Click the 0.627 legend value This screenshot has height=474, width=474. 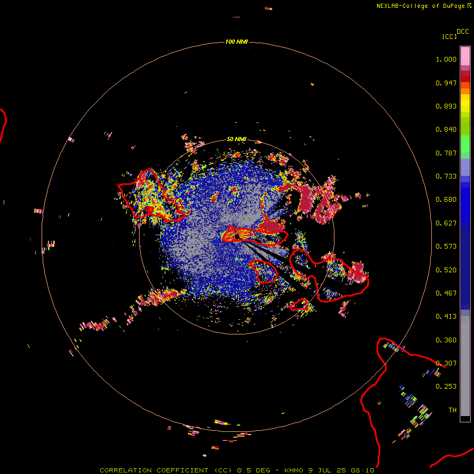pyautogui.click(x=446, y=223)
